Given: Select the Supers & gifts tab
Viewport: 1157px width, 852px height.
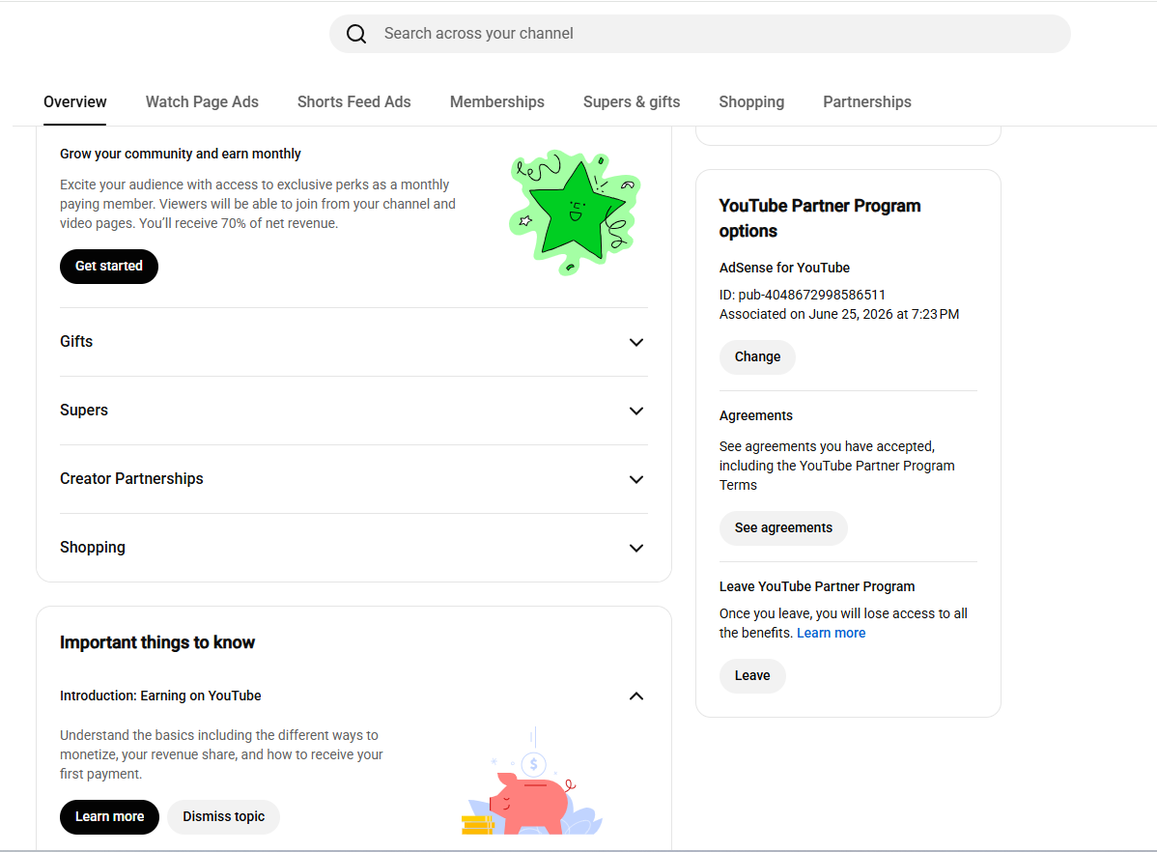Looking at the screenshot, I should click(632, 101).
